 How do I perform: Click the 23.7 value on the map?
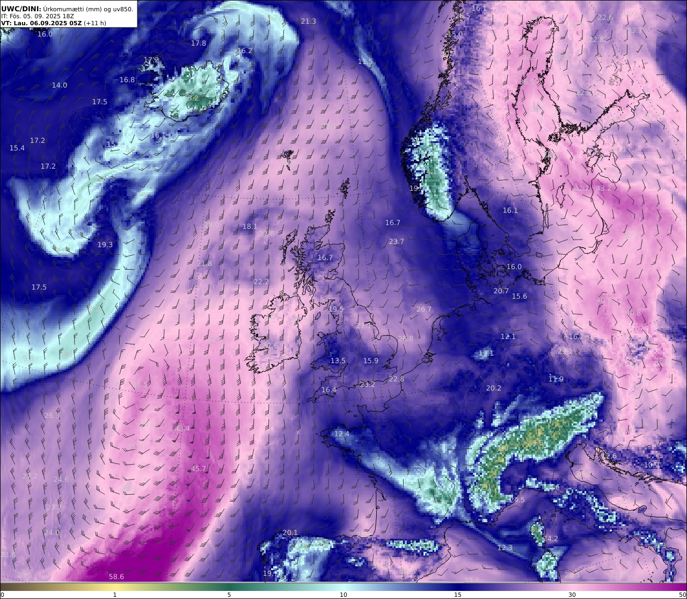[397, 241]
